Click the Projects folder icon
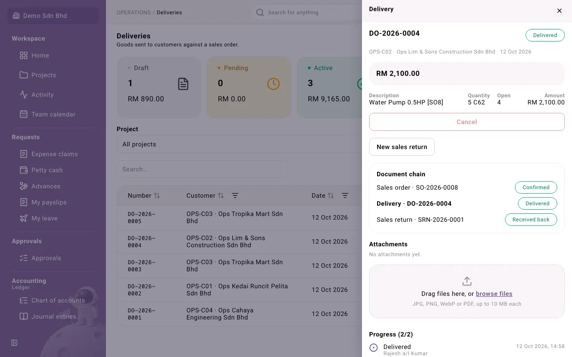 pos(24,75)
